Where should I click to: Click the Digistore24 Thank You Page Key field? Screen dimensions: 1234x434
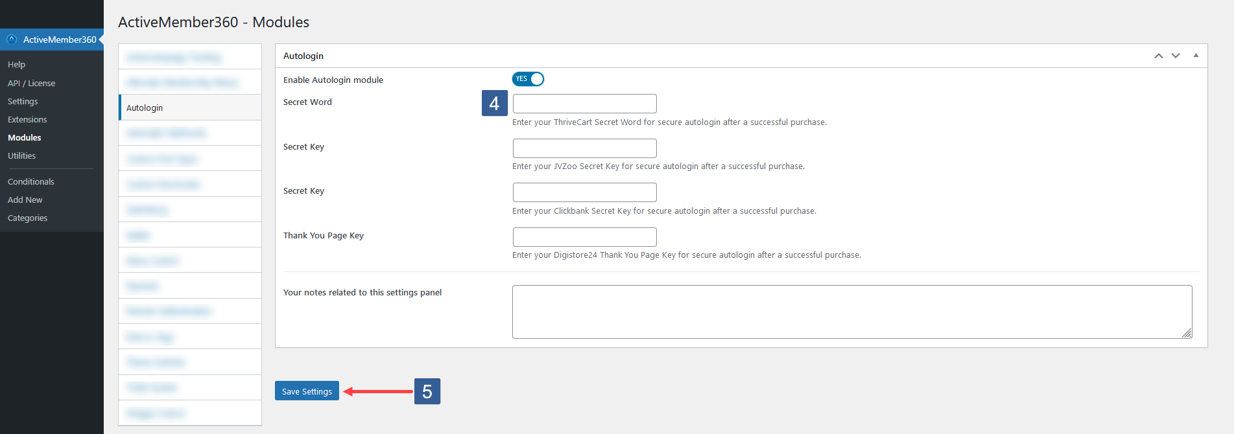(584, 236)
